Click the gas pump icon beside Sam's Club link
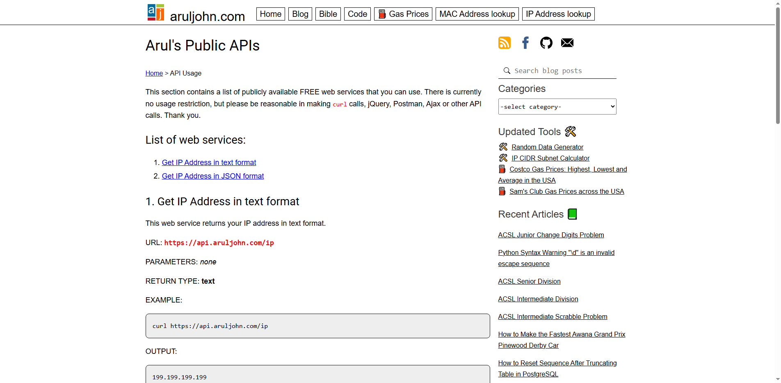Image resolution: width=781 pixels, height=383 pixels. pyautogui.click(x=502, y=191)
